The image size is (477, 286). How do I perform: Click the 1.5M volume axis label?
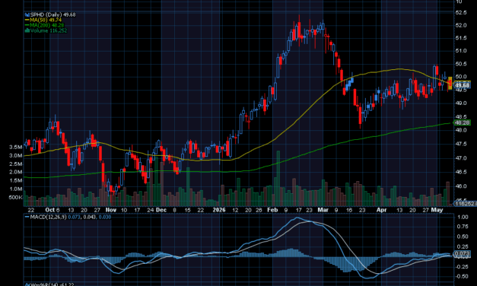click(x=15, y=180)
